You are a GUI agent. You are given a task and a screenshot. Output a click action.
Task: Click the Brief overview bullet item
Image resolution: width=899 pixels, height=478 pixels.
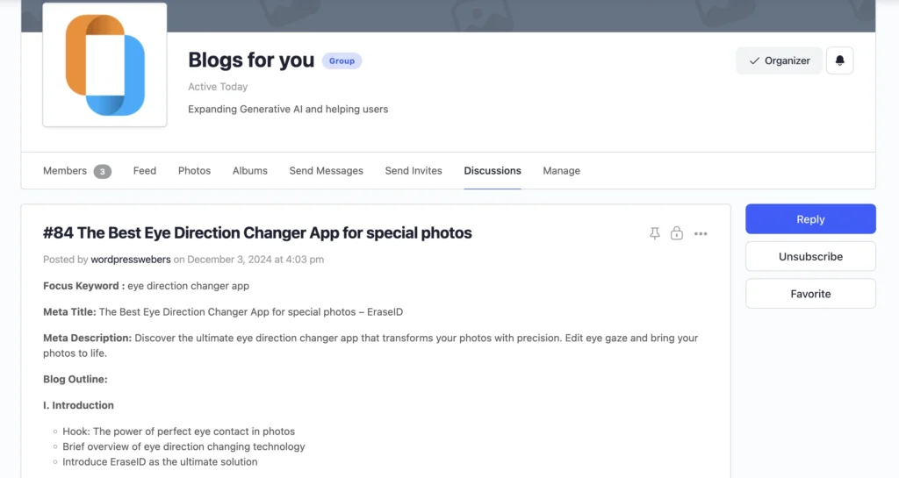click(183, 446)
